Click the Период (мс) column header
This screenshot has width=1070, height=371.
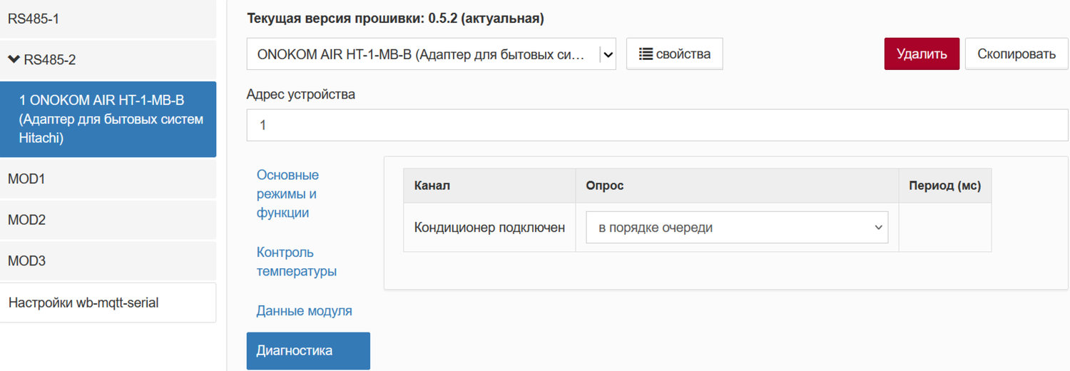tap(945, 185)
